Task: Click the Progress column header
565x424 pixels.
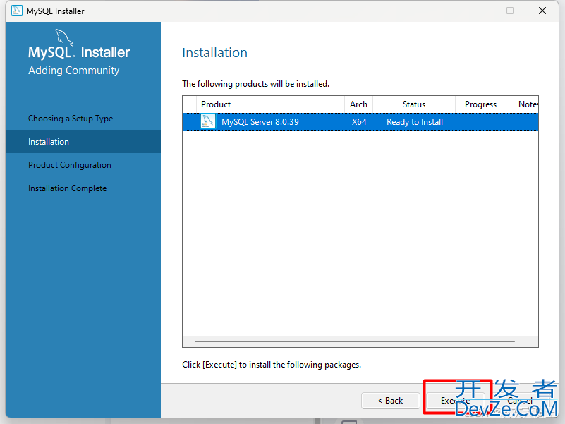Action: tap(480, 104)
